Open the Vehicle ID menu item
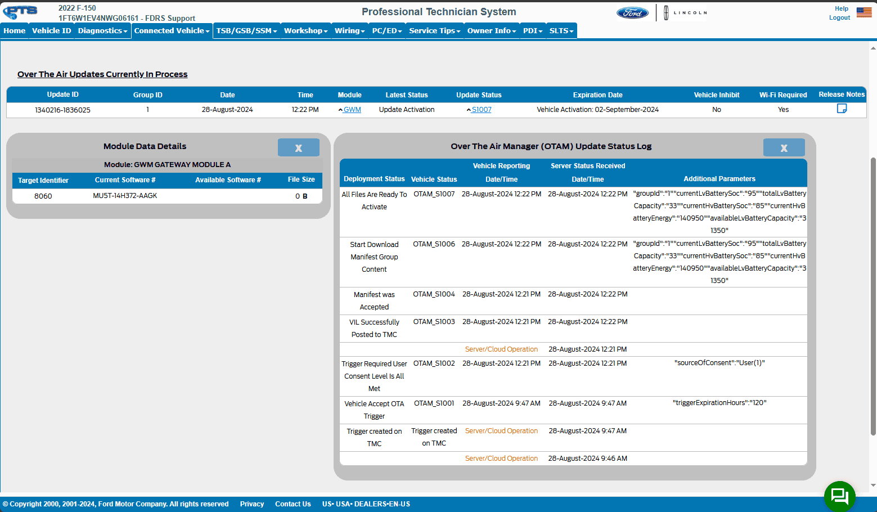The width and height of the screenshot is (877, 512). [51, 31]
